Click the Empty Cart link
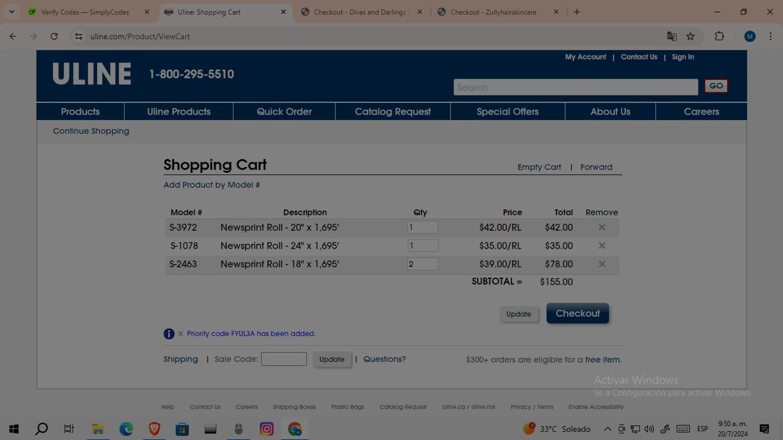 [539, 167]
